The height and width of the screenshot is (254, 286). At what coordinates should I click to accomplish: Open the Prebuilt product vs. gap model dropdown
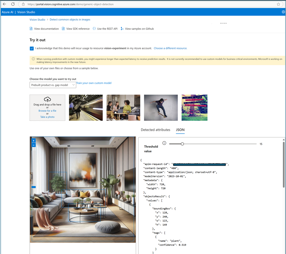(x=53, y=85)
